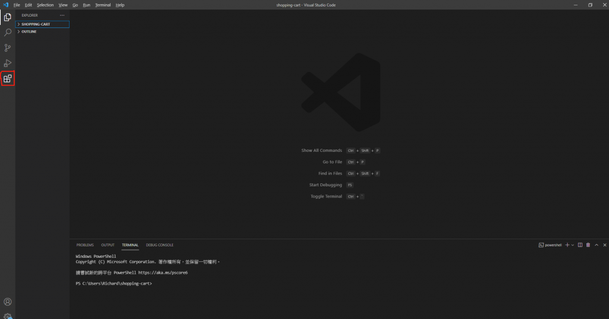Viewport: 609px width, 319px height.
Task: Maximize the panel size with up chevron
Action: click(597, 245)
